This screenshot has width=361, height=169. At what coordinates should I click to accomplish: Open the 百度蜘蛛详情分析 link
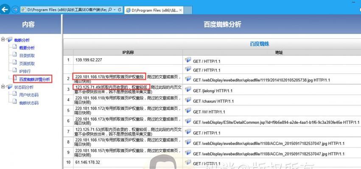pyautogui.click(x=34, y=79)
